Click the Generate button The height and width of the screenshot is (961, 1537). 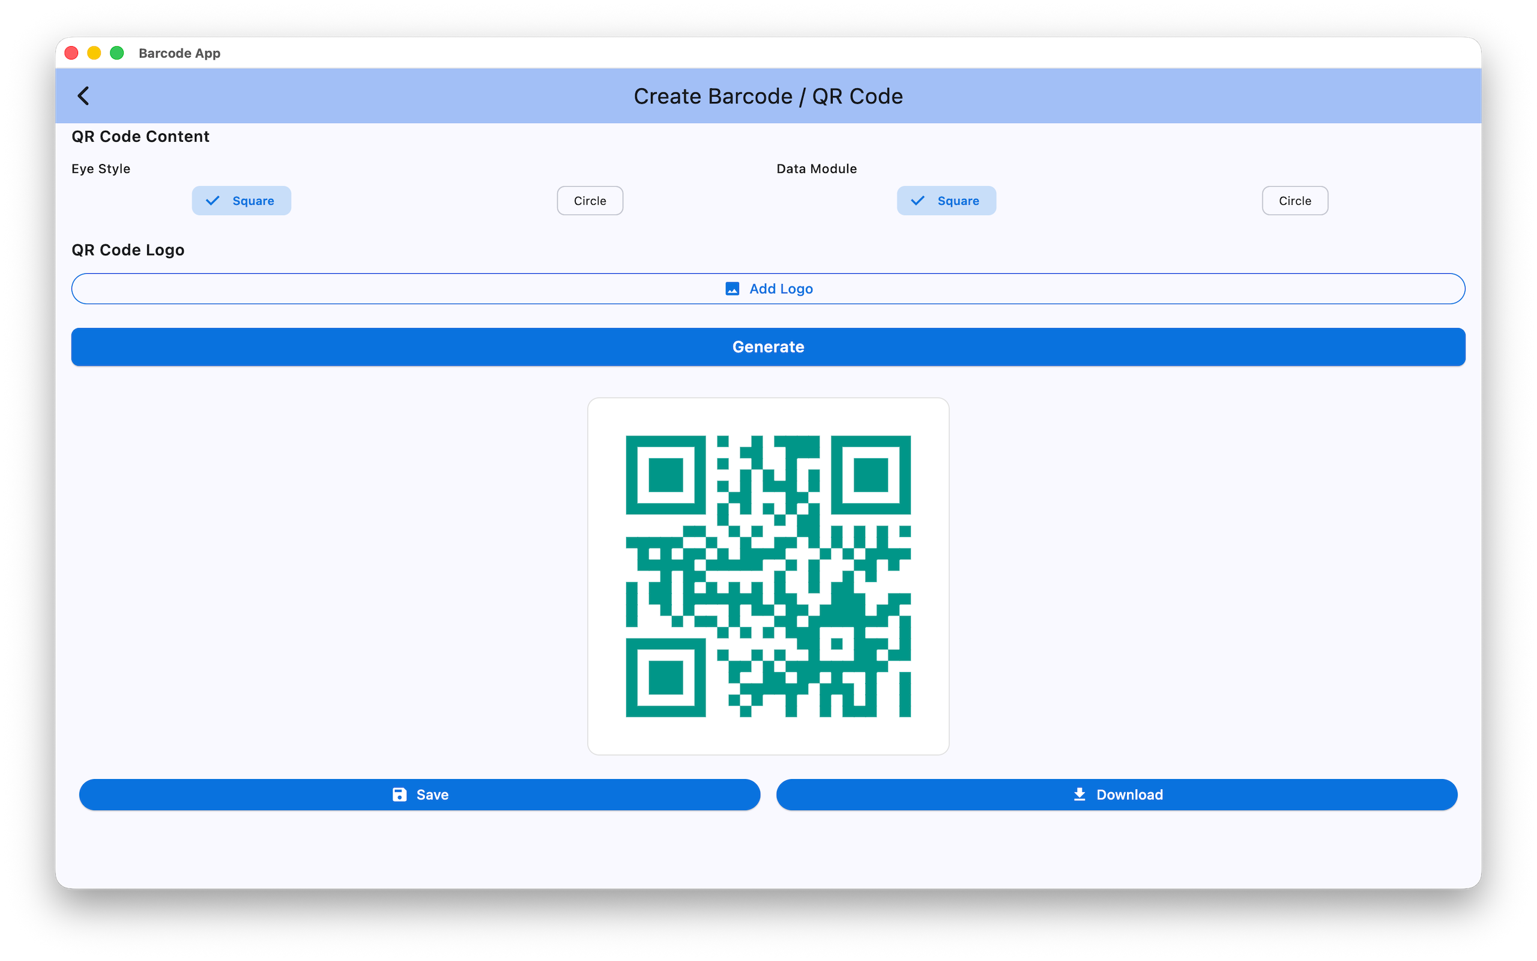tap(768, 347)
